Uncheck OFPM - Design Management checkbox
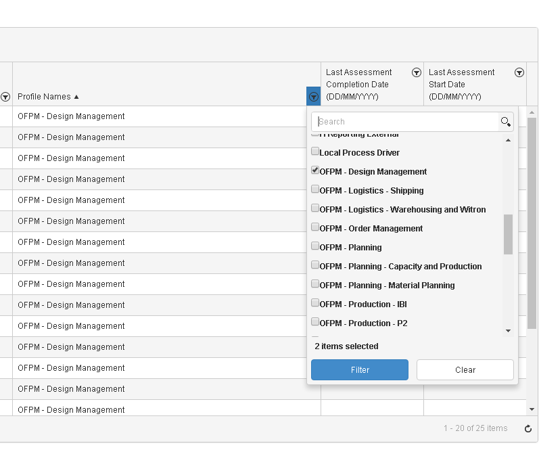This screenshot has width=539, height=452. 315,171
